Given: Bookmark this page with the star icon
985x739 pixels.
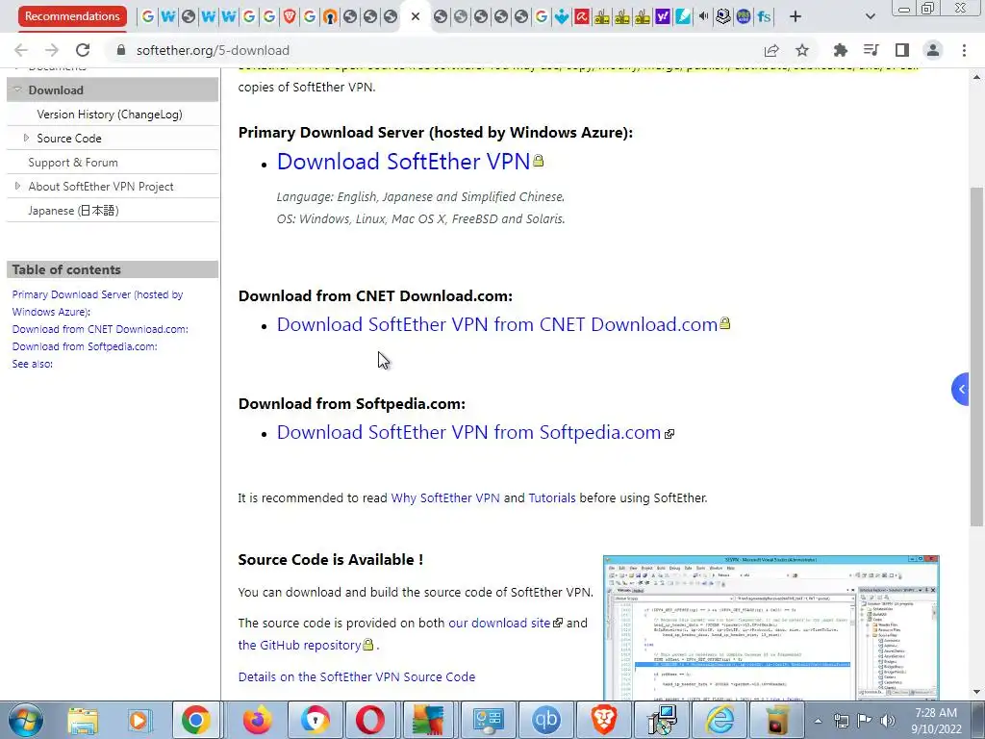Looking at the screenshot, I should pyautogui.click(x=802, y=50).
